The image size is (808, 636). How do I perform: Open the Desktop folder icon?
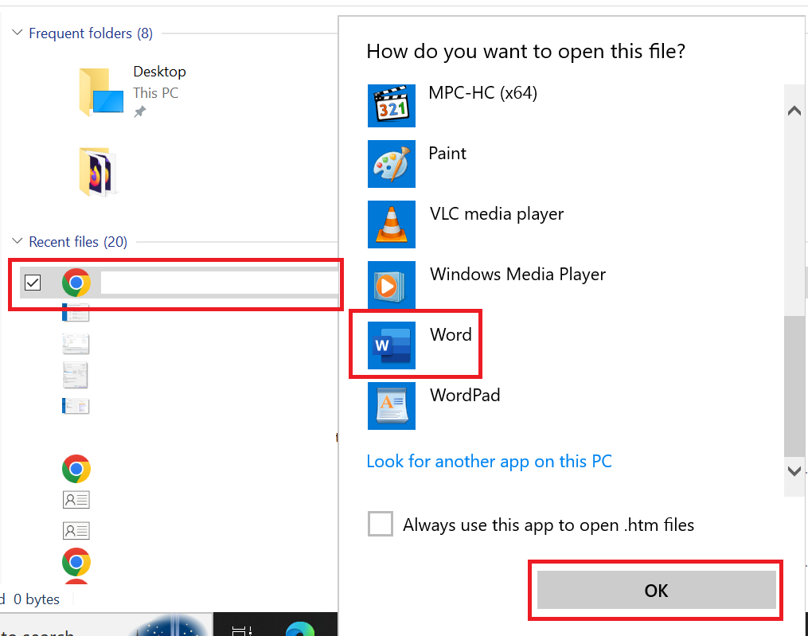tap(101, 92)
